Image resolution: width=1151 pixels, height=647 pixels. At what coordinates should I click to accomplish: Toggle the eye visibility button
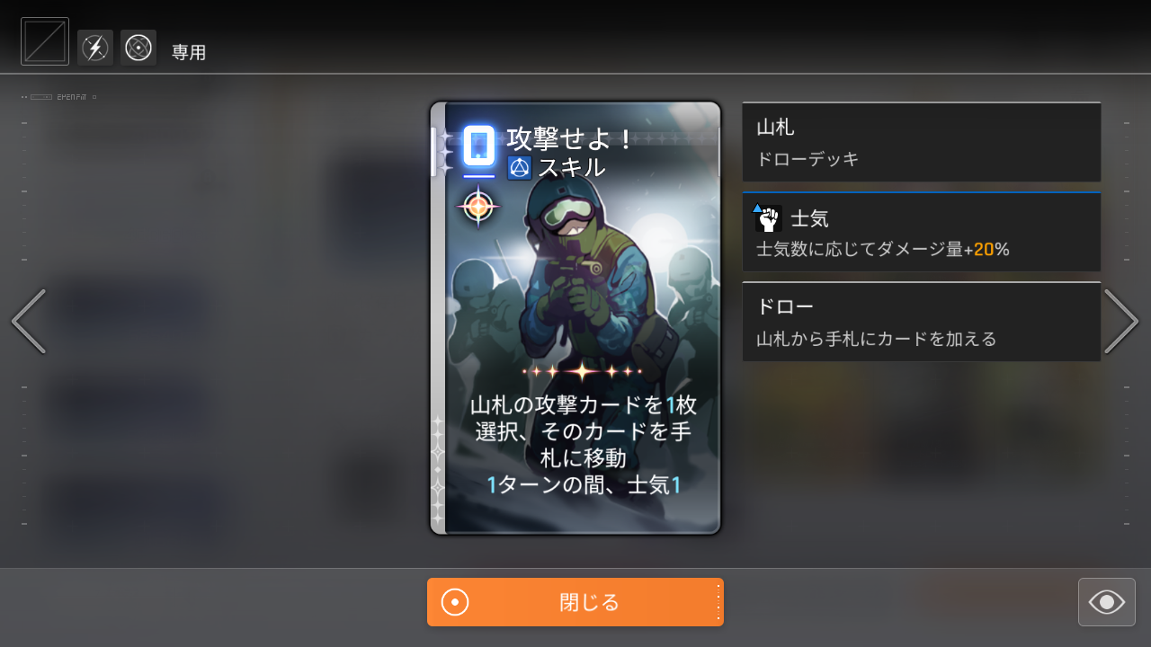tap(1107, 602)
